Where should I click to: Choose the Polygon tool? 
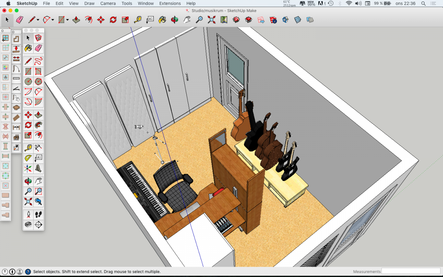38,81
